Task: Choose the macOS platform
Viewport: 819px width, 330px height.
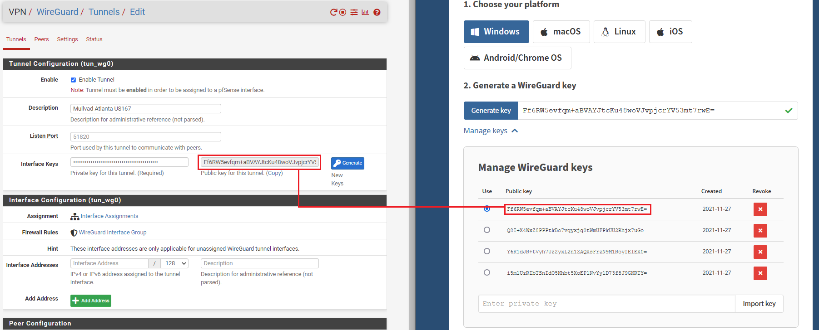Action: click(561, 32)
